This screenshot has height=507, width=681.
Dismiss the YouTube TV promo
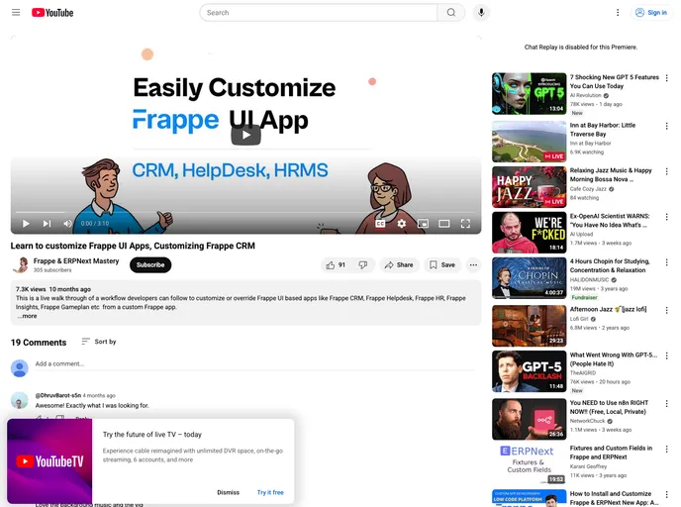(x=228, y=492)
